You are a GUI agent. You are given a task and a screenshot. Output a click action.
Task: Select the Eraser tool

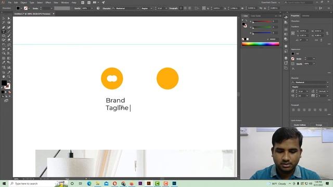9,40
